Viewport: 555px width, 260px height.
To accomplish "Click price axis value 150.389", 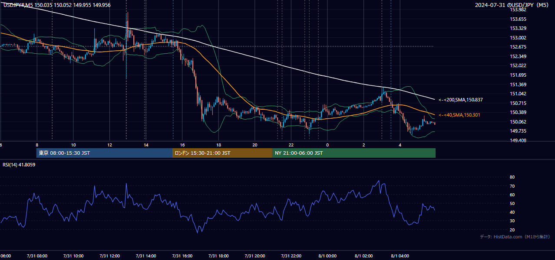I will [x=518, y=112].
